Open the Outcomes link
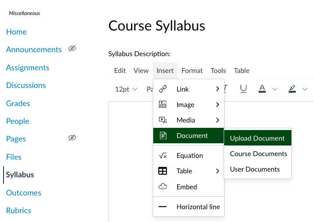Viewport: 314px width, 222px height. point(23,193)
